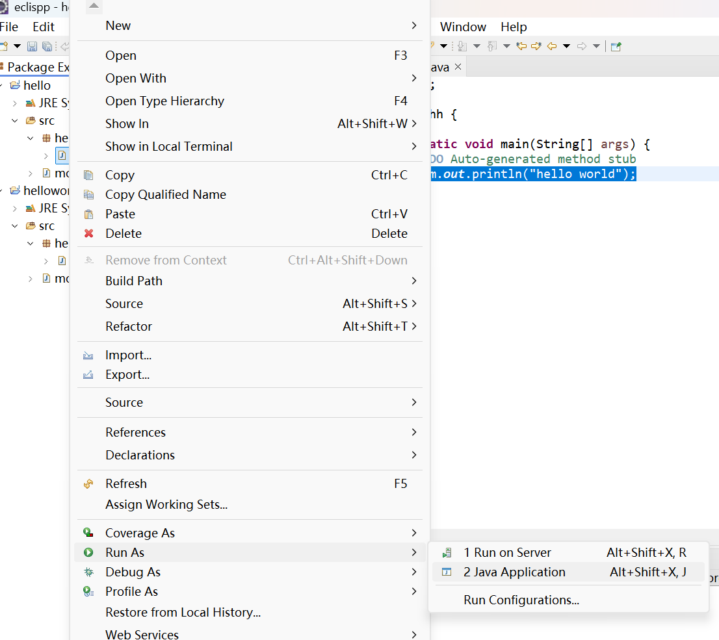Click the Last Edit Location toolbar icon

pos(521,46)
